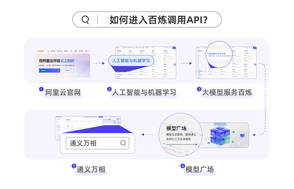The width and height of the screenshot is (294, 189).
Task: Click the magnifier icon in the top title search bar
Action: tap(85, 19)
